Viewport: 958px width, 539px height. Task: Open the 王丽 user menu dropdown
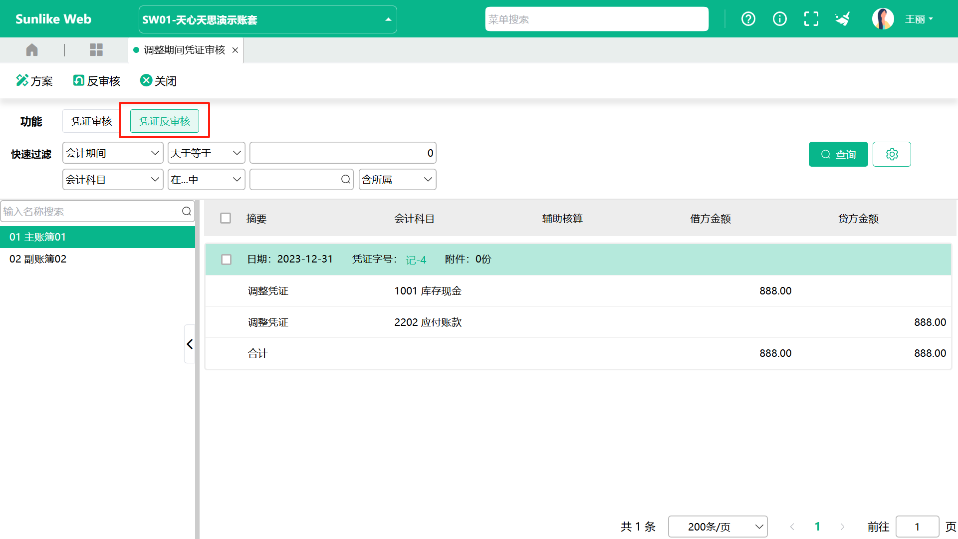pos(919,19)
